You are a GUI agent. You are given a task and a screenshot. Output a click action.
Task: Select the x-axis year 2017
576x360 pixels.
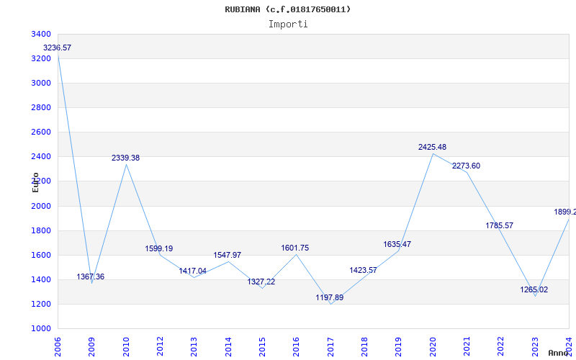point(330,347)
